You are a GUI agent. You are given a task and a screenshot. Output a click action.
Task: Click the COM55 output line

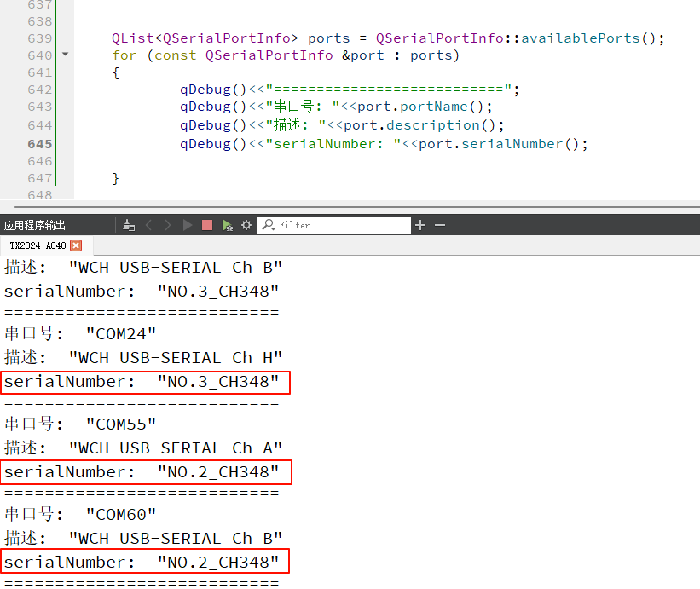pyautogui.click(x=80, y=424)
